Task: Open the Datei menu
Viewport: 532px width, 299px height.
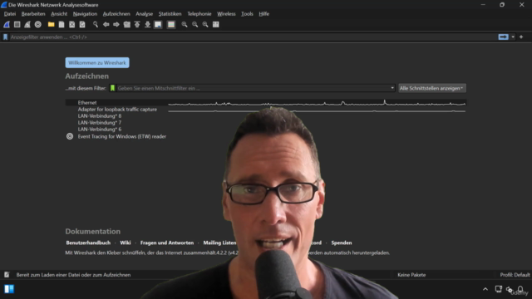Action: [10, 14]
